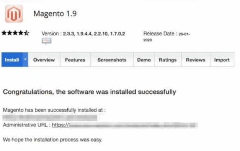Click the Magento logo icon

[14, 14]
